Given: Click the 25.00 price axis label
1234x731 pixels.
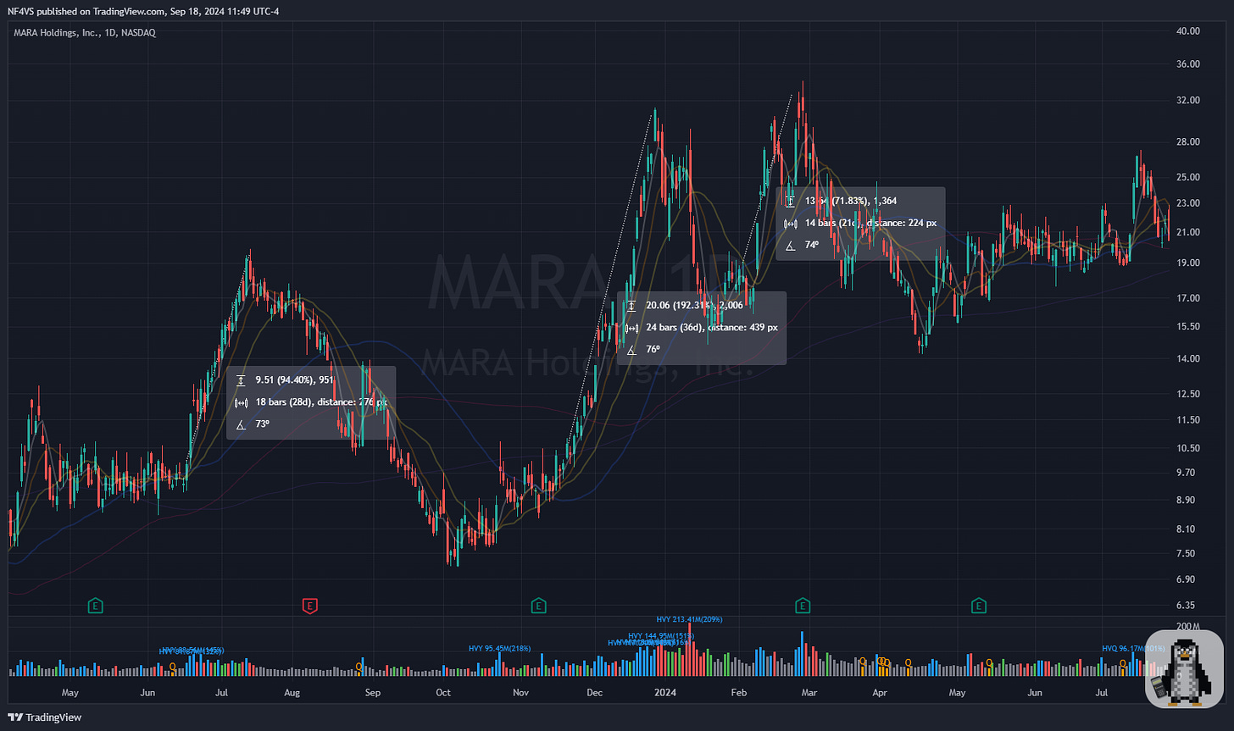Looking at the screenshot, I should click(x=1190, y=176).
